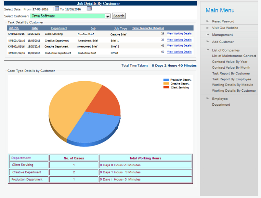This screenshot has height=198, width=261.
Task: Open Department menu item
Action: pyautogui.click(x=221, y=105)
